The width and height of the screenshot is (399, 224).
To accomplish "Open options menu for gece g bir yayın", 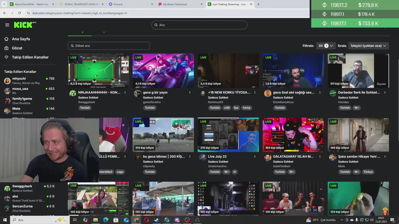I will click(x=190, y=92).
